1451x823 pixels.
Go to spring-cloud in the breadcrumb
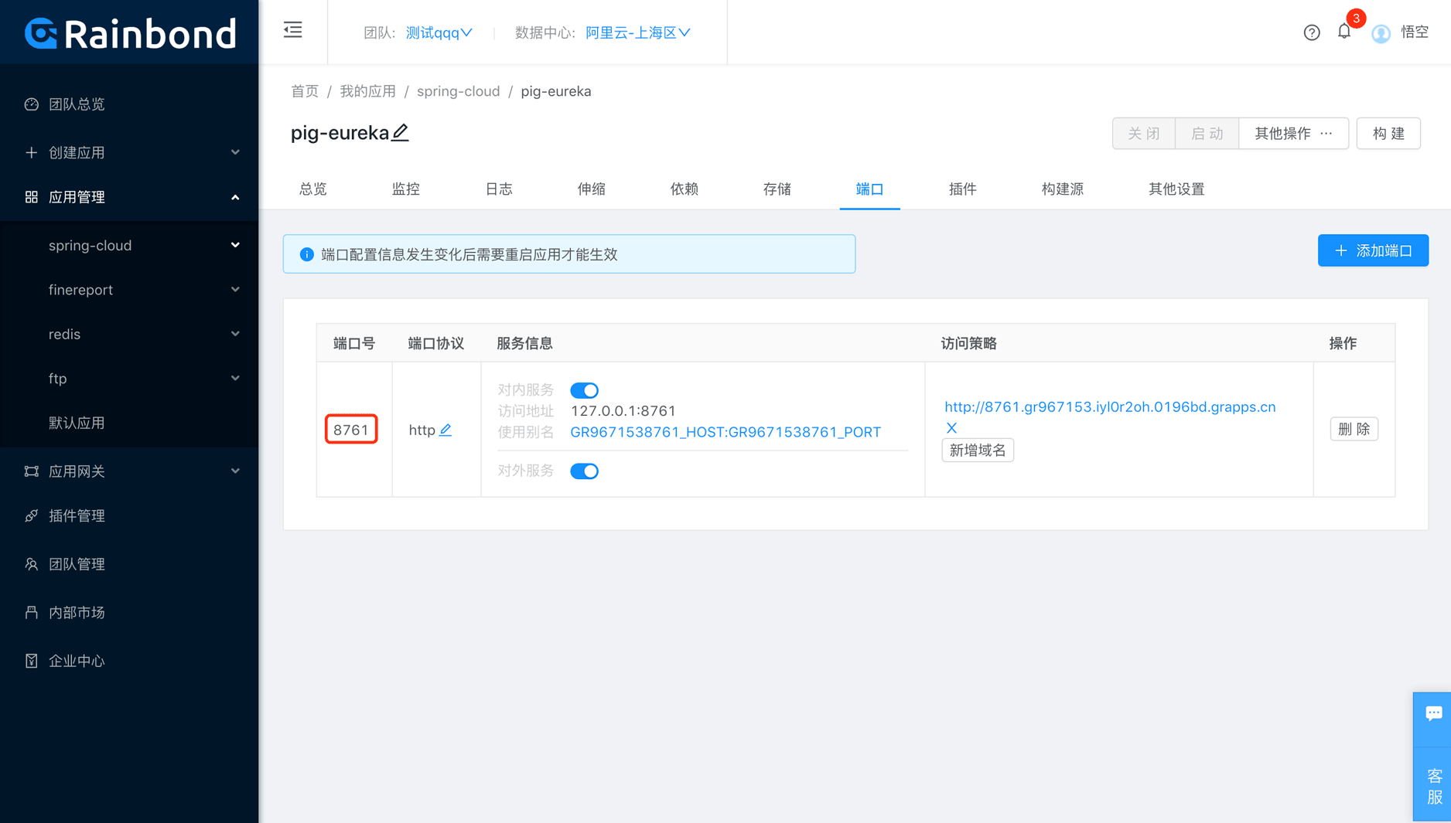point(459,91)
